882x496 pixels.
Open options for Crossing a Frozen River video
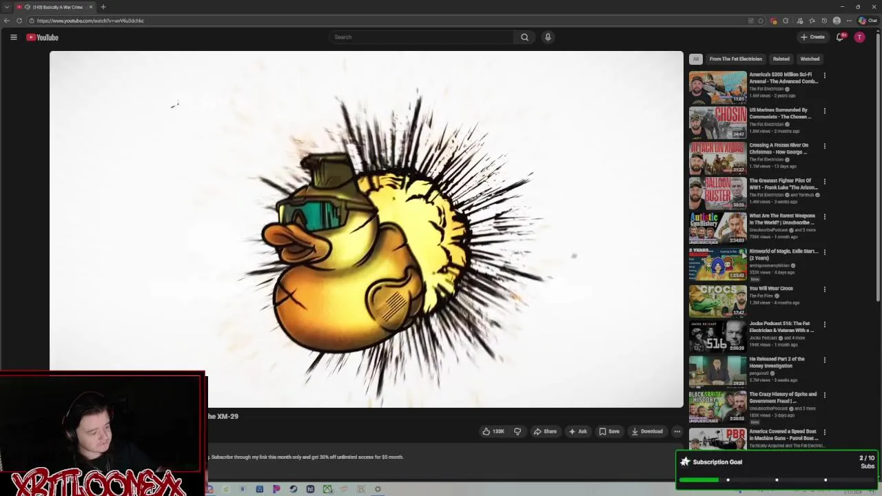coord(825,146)
